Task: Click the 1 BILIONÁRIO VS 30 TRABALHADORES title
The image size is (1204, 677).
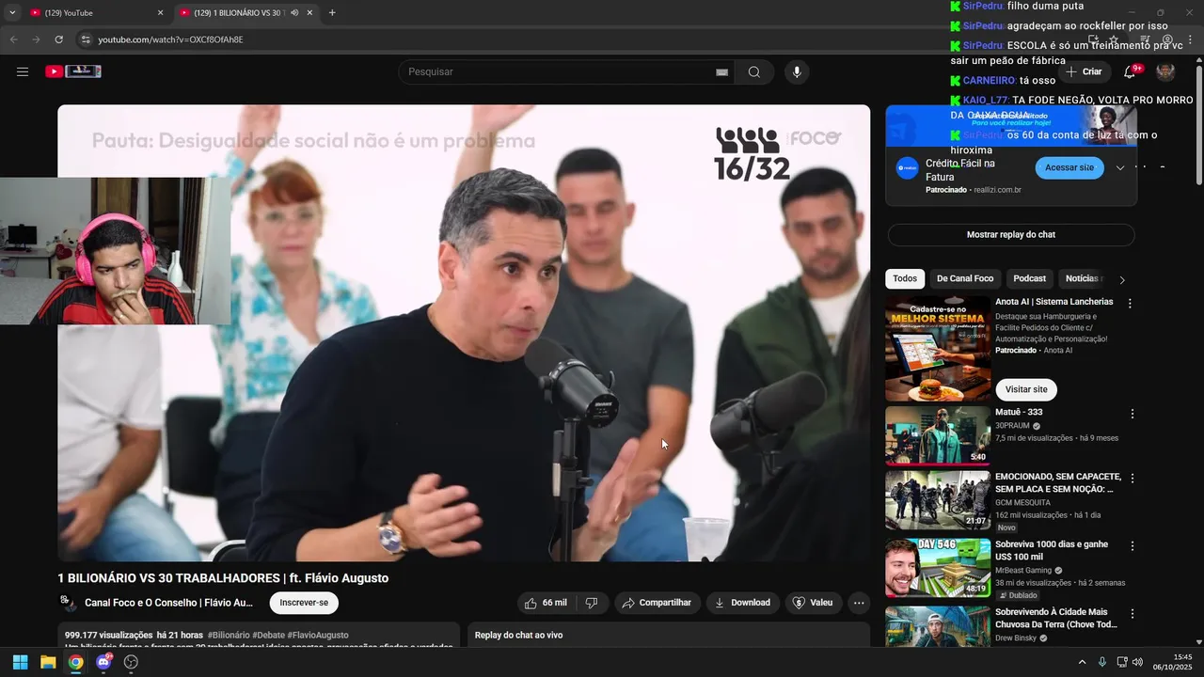Action: 223,578
